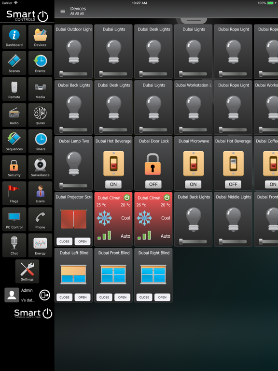This screenshot has width=278, height=371.
Task: Toggle the Dubai Microwave ON button
Action: (193, 185)
